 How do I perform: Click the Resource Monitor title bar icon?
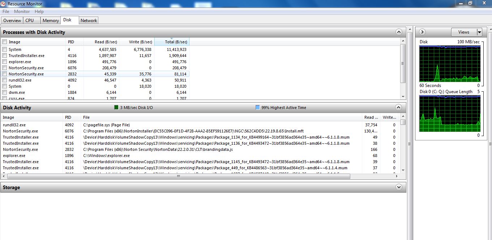pyautogui.click(x=4, y=4)
